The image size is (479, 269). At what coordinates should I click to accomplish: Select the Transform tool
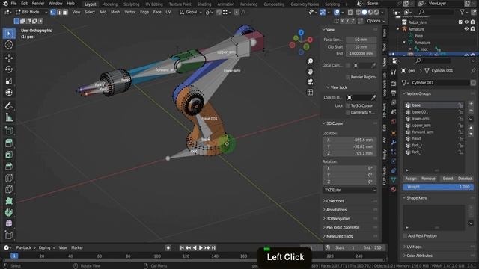[9, 92]
